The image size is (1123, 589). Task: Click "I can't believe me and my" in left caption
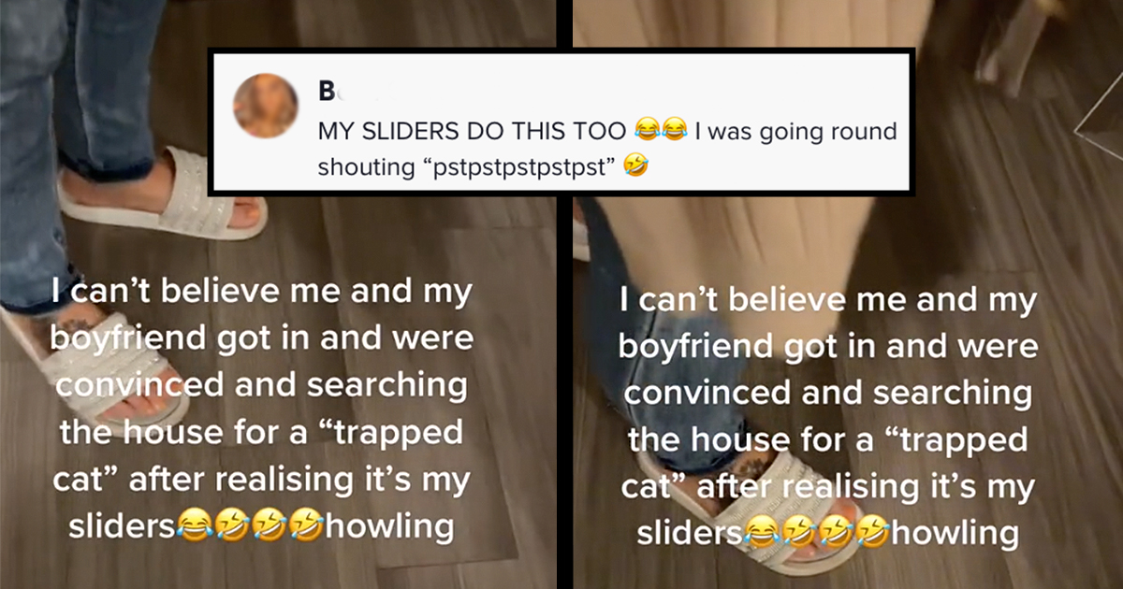click(263, 293)
